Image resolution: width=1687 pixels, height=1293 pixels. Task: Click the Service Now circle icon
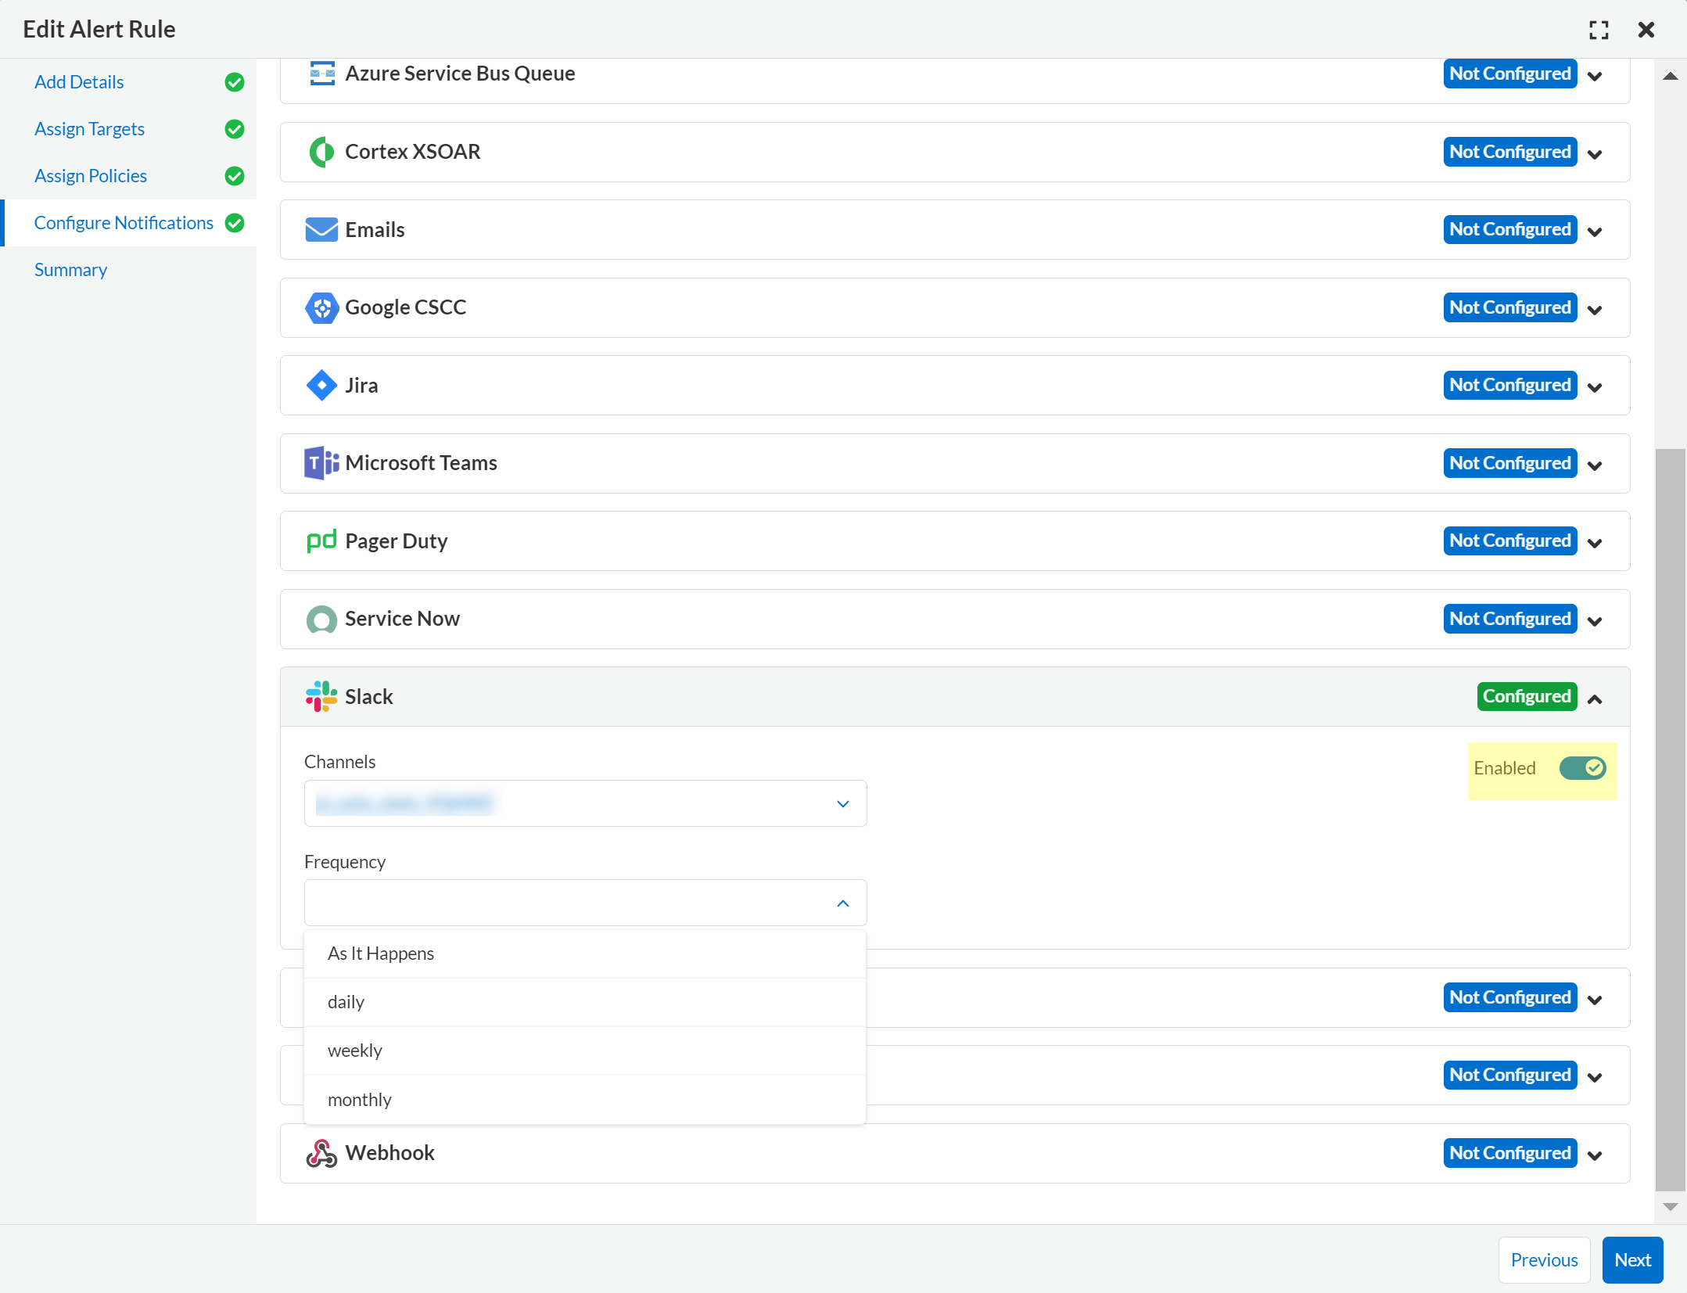(x=321, y=620)
